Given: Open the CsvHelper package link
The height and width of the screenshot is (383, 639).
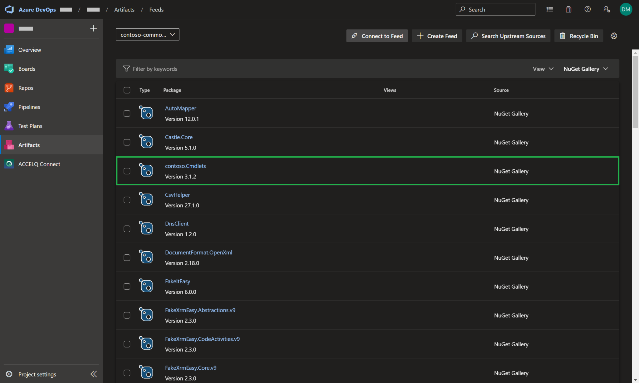Looking at the screenshot, I should [177, 195].
